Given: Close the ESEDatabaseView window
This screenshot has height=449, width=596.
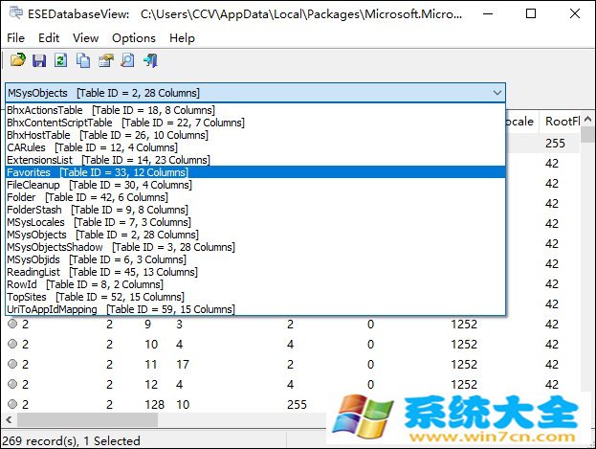Looking at the screenshot, I should click(x=575, y=13).
